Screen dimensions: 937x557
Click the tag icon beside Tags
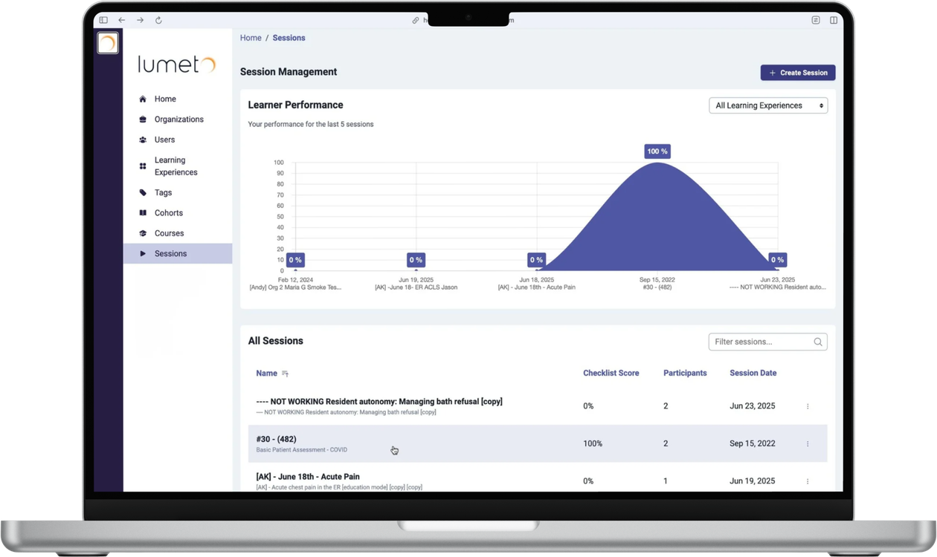143,192
